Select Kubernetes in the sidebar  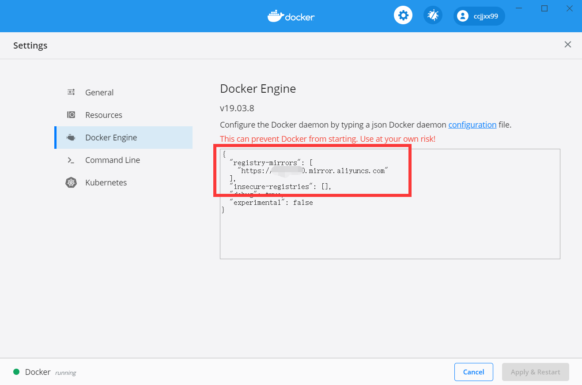pyautogui.click(x=106, y=182)
